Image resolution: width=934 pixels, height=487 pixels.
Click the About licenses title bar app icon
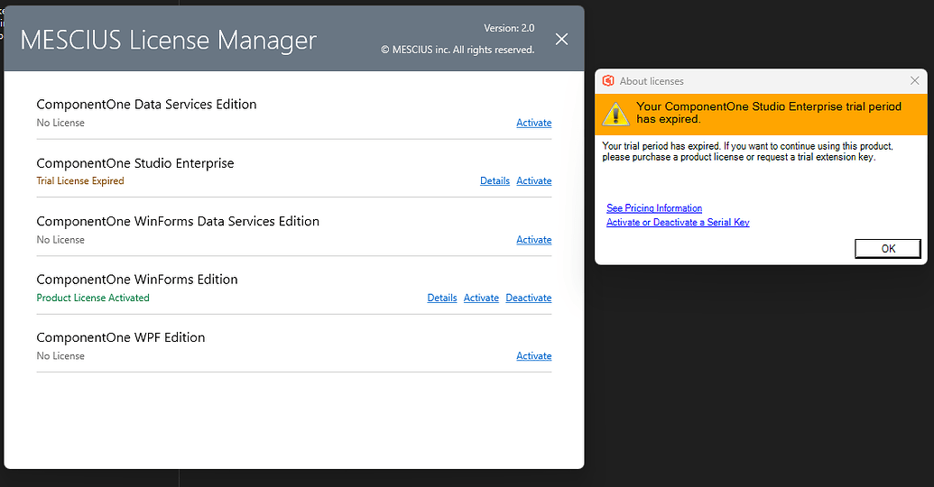[x=608, y=81]
